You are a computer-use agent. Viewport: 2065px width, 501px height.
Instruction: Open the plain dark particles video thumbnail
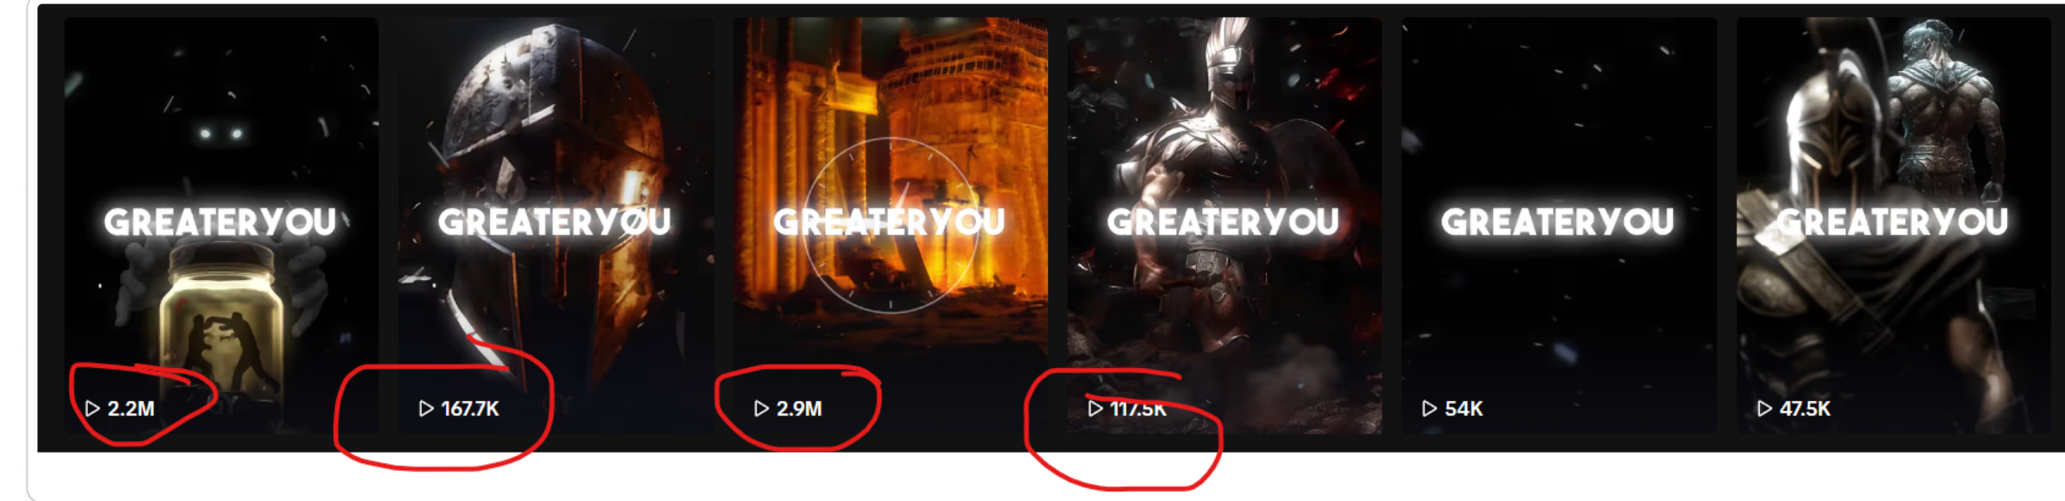pos(1559,226)
